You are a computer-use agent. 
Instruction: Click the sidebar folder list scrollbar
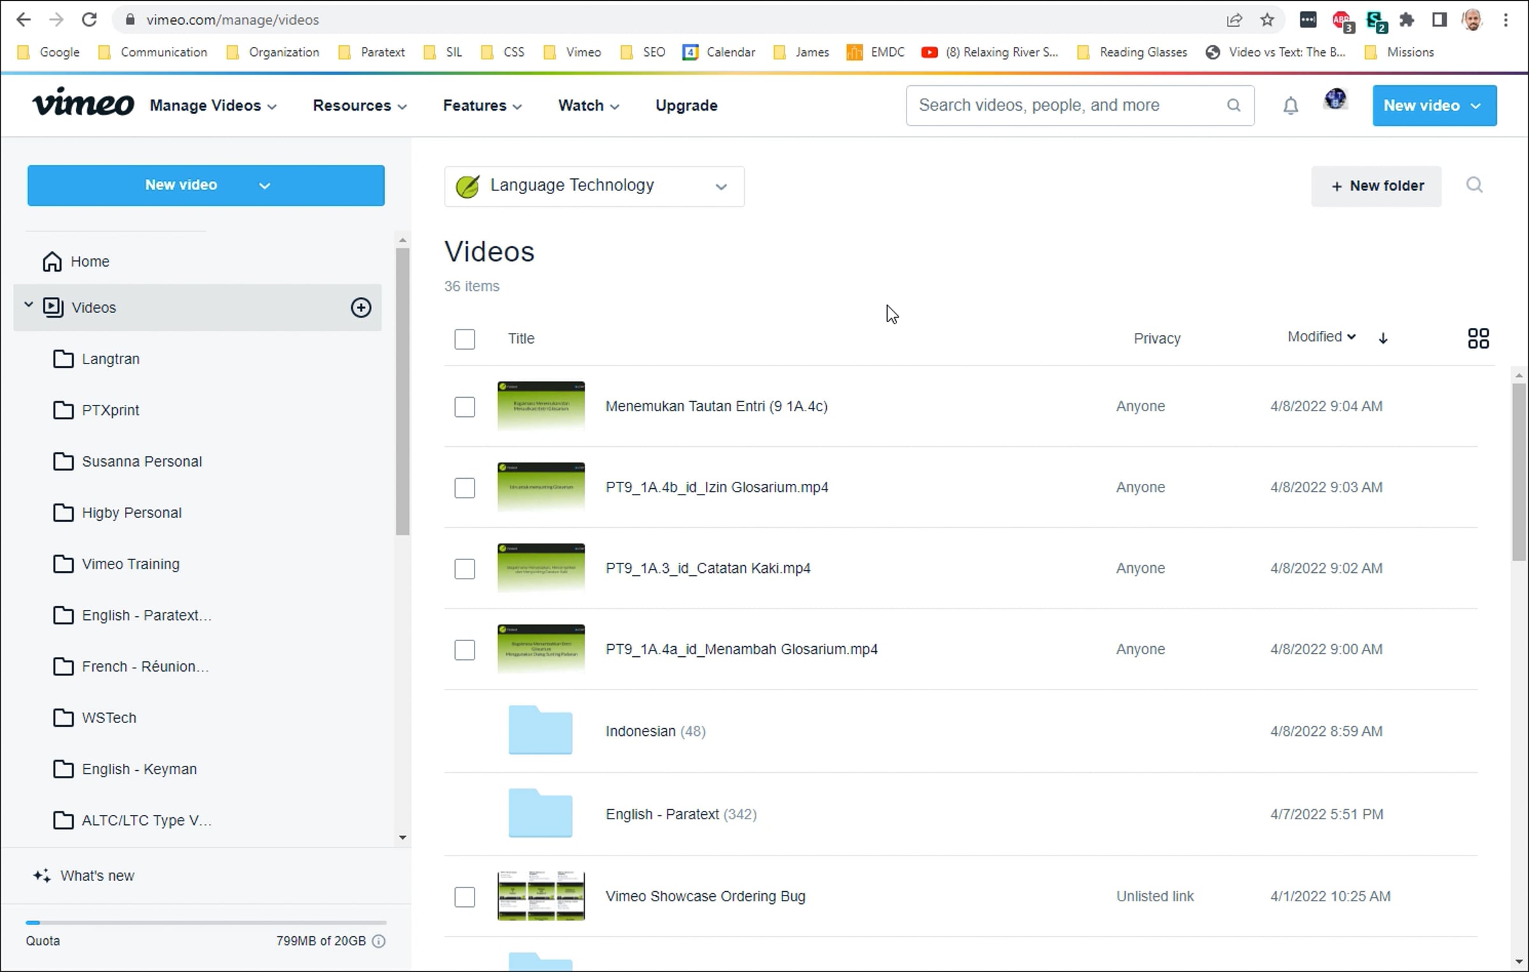point(402,391)
